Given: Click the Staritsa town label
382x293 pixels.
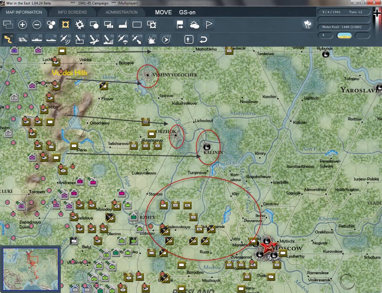Looking at the screenshot, I should point(156,194).
